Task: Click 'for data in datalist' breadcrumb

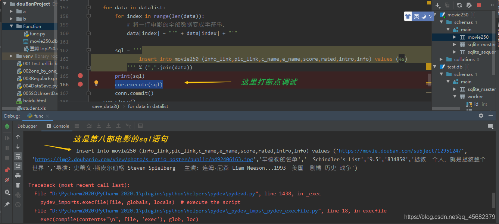Action: pos(148,106)
